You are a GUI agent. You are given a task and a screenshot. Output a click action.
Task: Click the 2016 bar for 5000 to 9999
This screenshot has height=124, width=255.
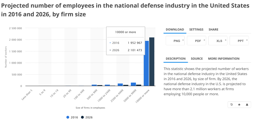point(133,84)
